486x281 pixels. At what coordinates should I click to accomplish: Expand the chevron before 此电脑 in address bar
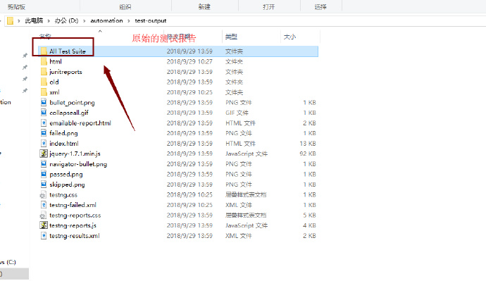tap(19, 20)
